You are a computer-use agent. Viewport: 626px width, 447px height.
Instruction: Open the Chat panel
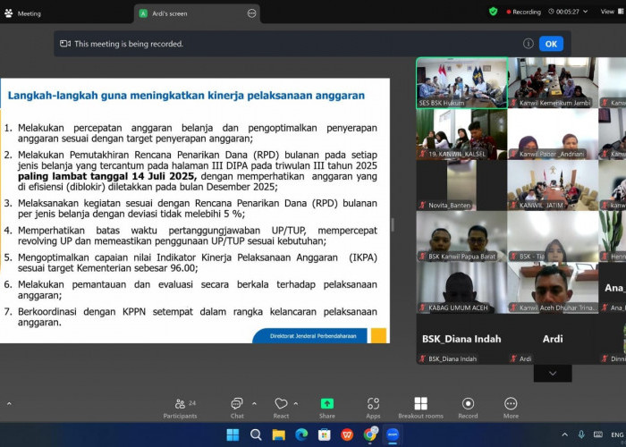coord(237,407)
